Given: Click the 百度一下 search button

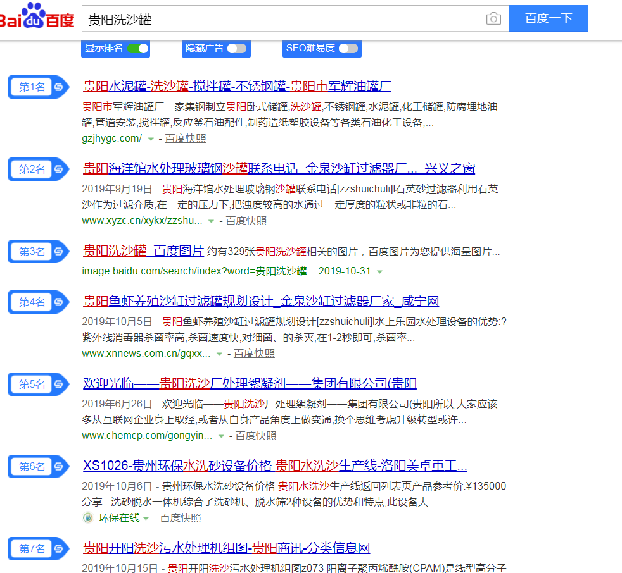Looking at the screenshot, I should 549,18.
